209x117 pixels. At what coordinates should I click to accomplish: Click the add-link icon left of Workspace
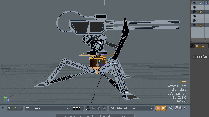coord(9,108)
